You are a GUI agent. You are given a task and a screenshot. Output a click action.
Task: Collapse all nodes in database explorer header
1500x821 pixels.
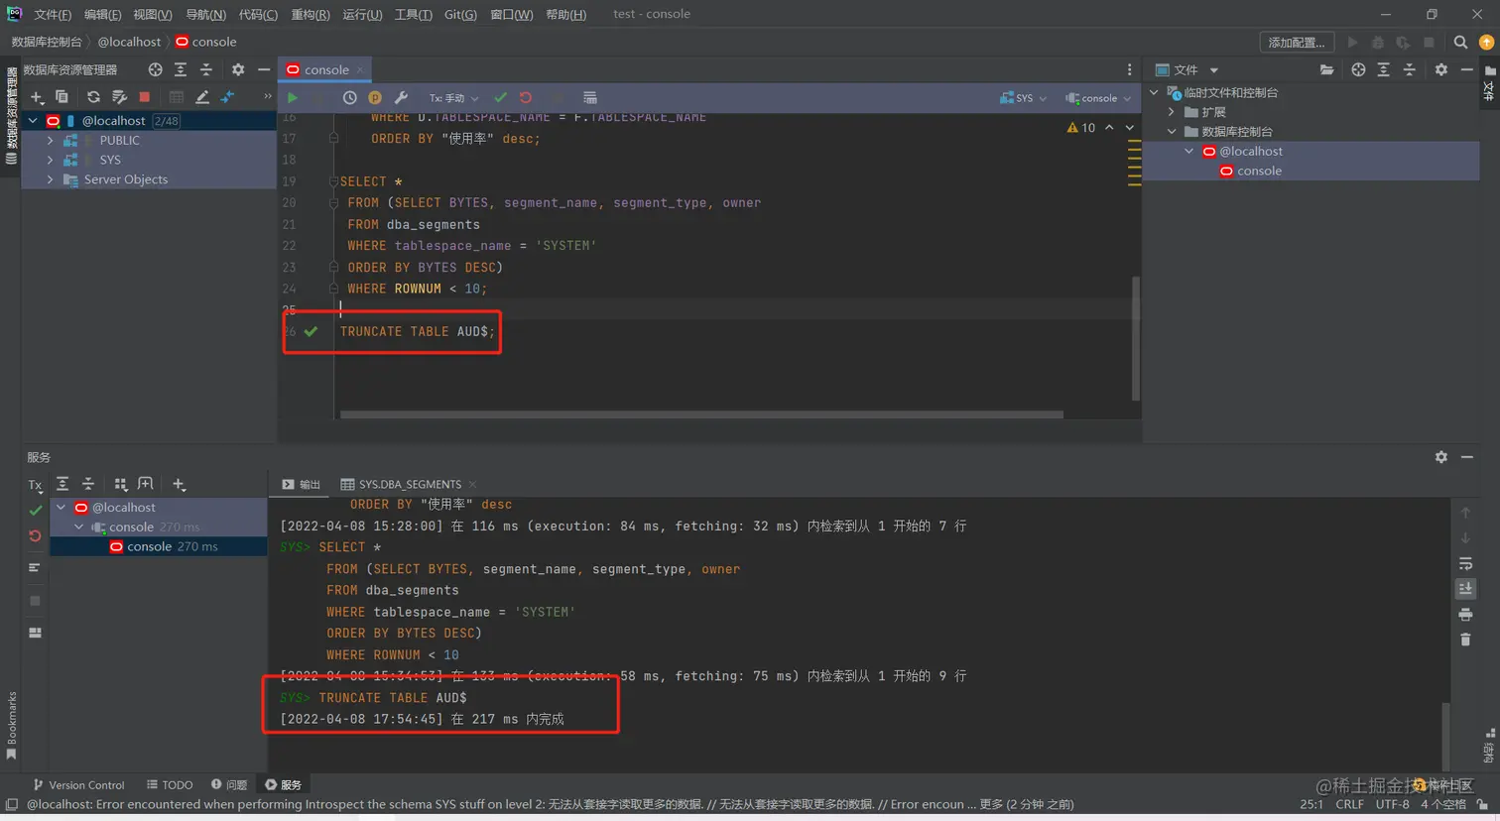(206, 69)
